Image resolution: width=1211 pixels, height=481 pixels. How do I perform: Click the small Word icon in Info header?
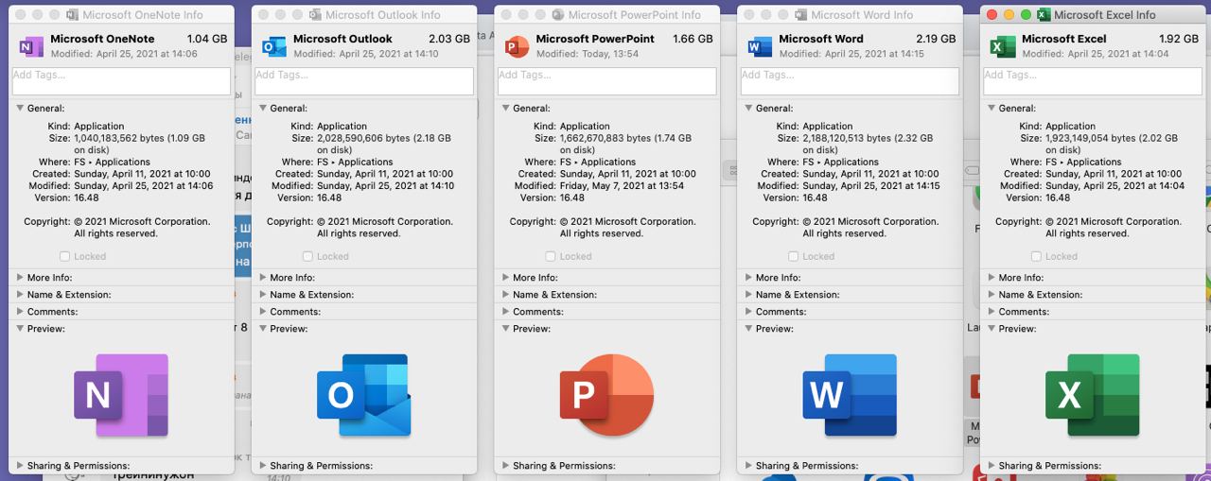[x=760, y=46]
